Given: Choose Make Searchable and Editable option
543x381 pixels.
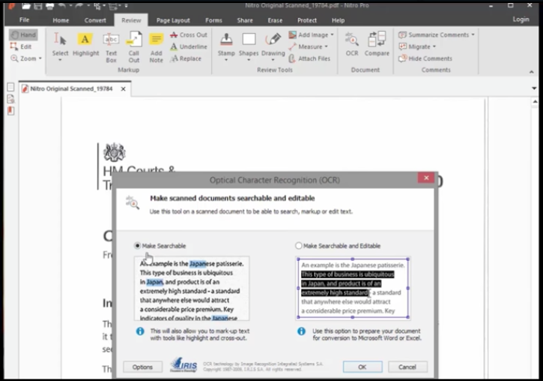Looking at the screenshot, I should tap(299, 246).
